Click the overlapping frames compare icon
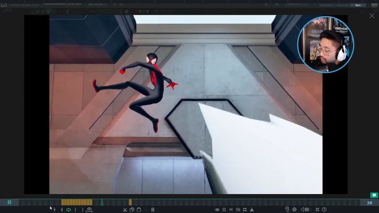379x213 pixels. pos(238,209)
